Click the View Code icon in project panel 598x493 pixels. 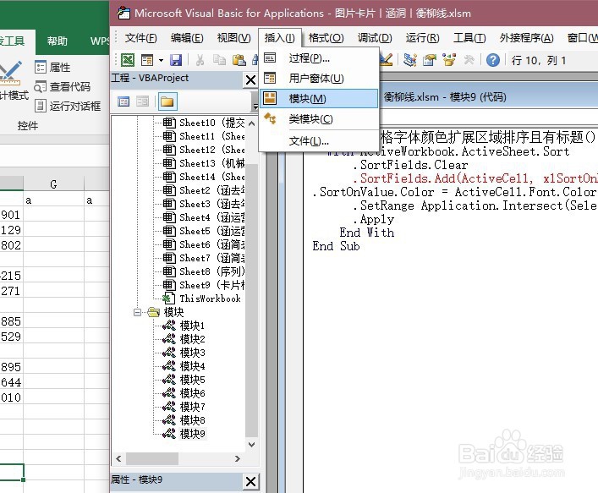click(x=123, y=101)
